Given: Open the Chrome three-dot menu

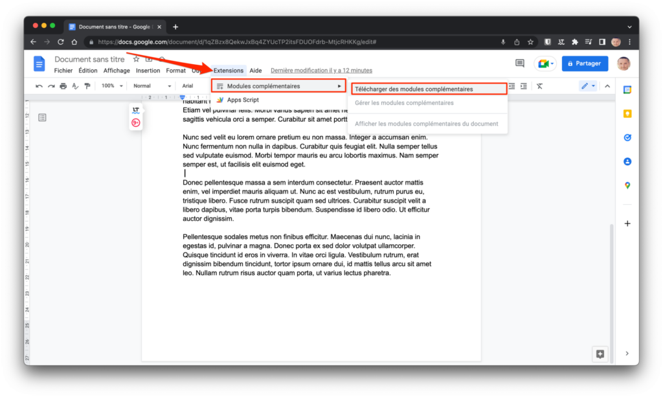Looking at the screenshot, I should click(629, 42).
